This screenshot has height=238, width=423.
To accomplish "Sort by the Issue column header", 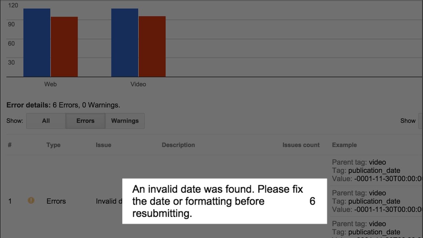I will tap(103, 145).
